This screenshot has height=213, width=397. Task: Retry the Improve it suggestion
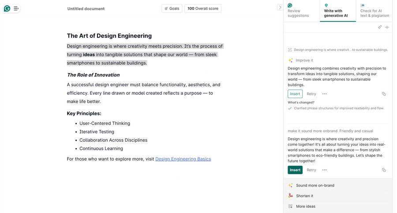point(311,94)
